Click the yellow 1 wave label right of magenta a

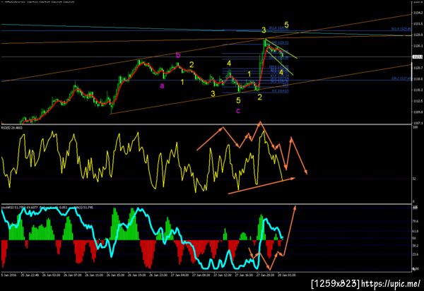182,82
